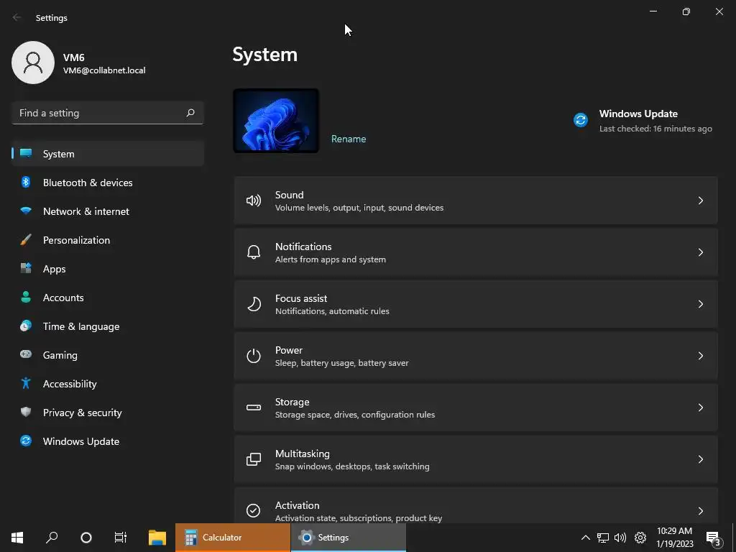The image size is (736, 552).
Task: Open Task View on taskbar
Action: point(121,538)
